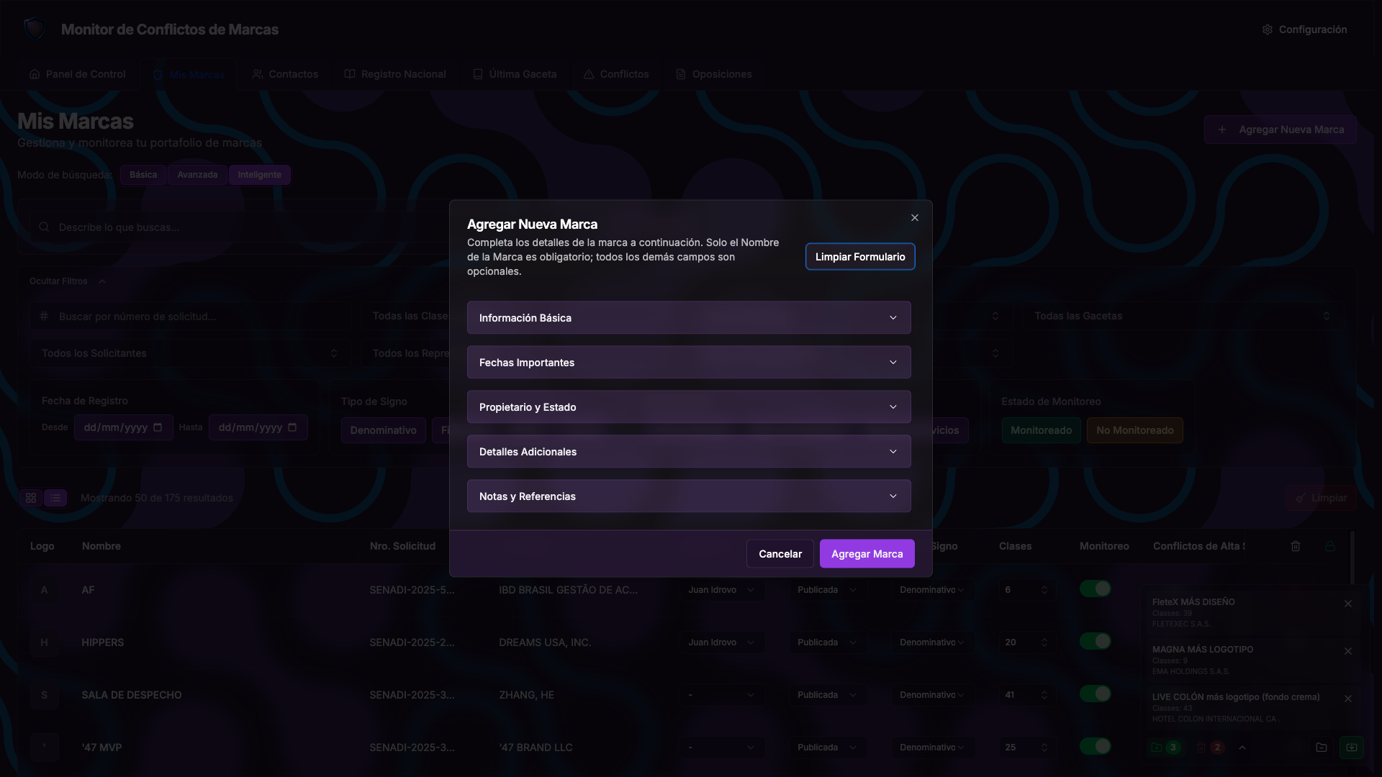The height and width of the screenshot is (777, 1382).
Task: Switch to the list view icon
Action: click(x=55, y=498)
